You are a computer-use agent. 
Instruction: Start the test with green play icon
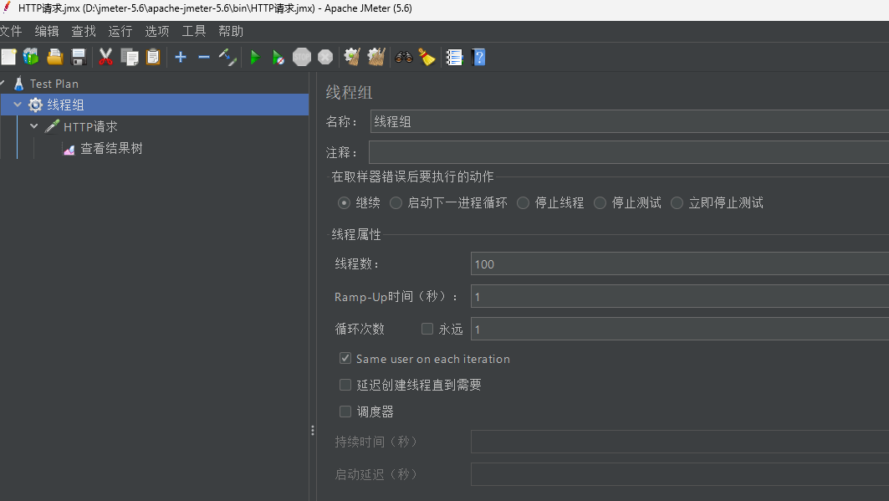[x=255, y=57]
